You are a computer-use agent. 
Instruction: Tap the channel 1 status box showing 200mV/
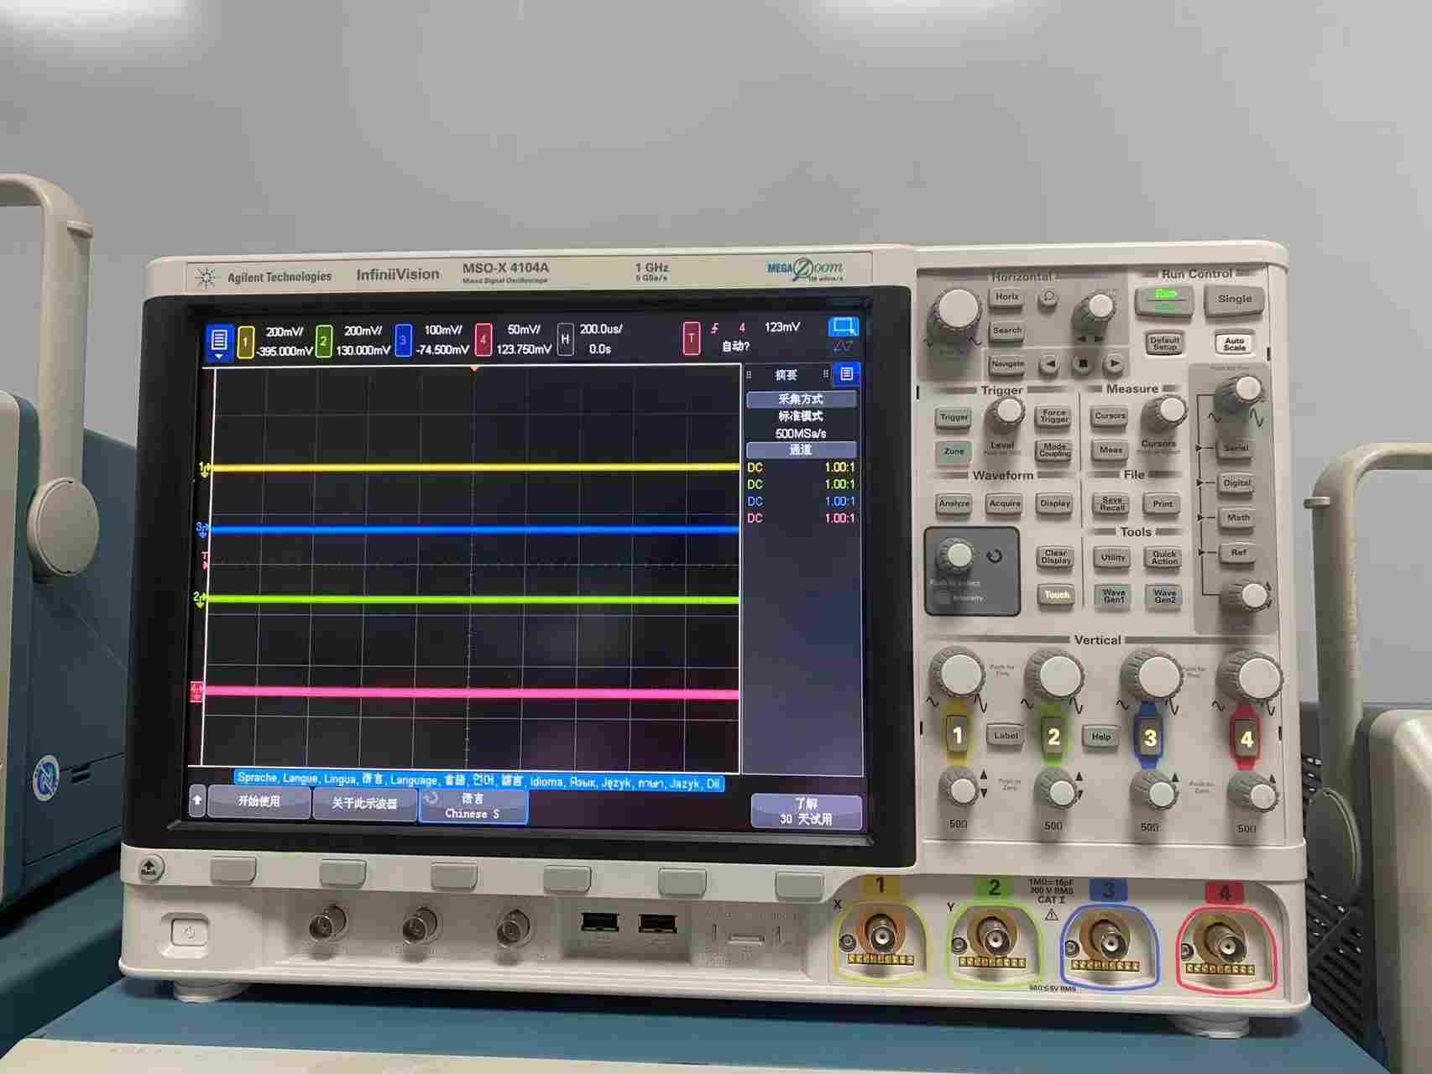(x=269, y=338)
